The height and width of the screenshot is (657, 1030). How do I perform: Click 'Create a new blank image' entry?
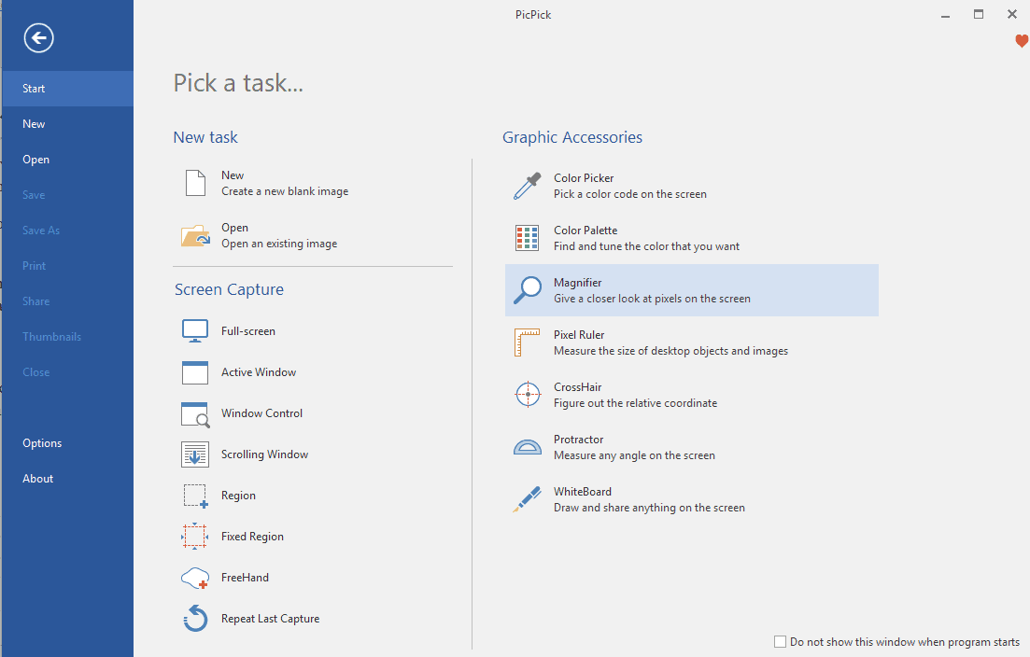[x=285, y=191]
